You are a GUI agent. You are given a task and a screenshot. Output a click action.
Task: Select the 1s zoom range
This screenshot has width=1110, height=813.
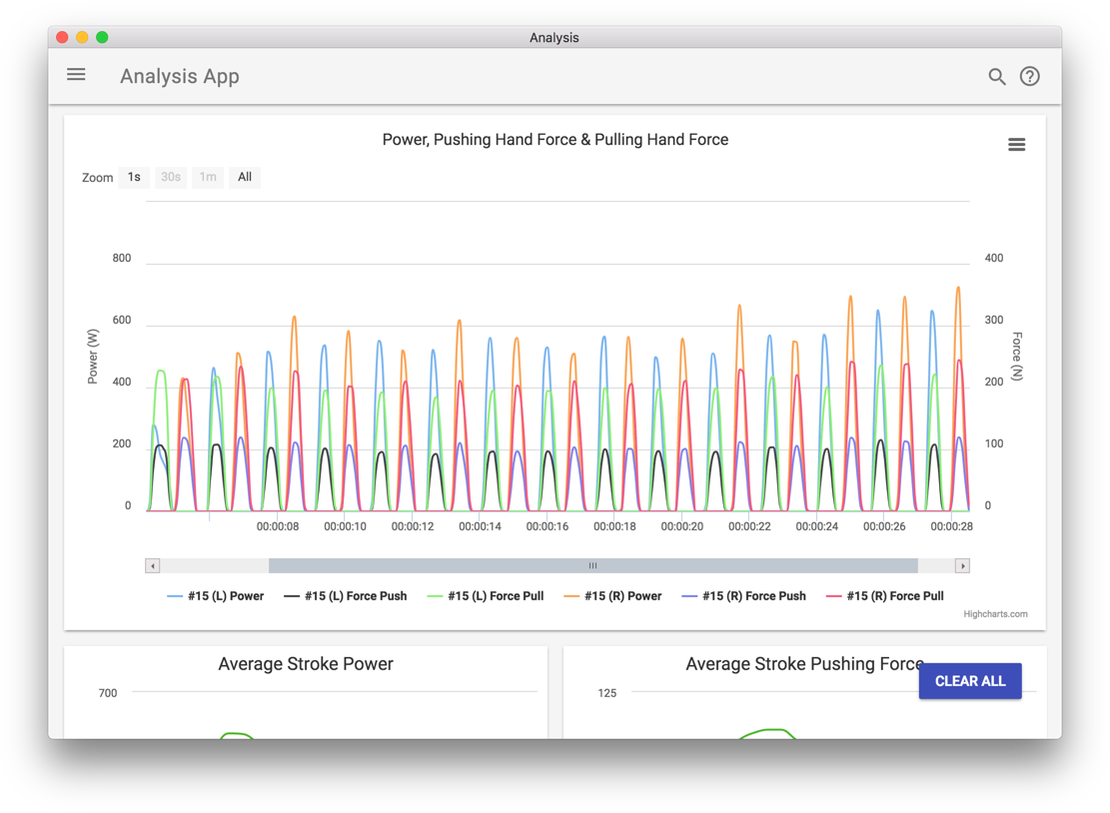[x=134, y=177]
